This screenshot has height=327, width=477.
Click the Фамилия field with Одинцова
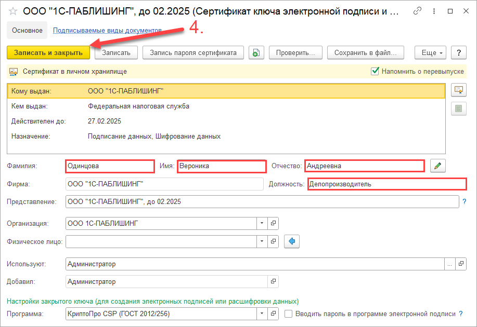pos(110,166)
